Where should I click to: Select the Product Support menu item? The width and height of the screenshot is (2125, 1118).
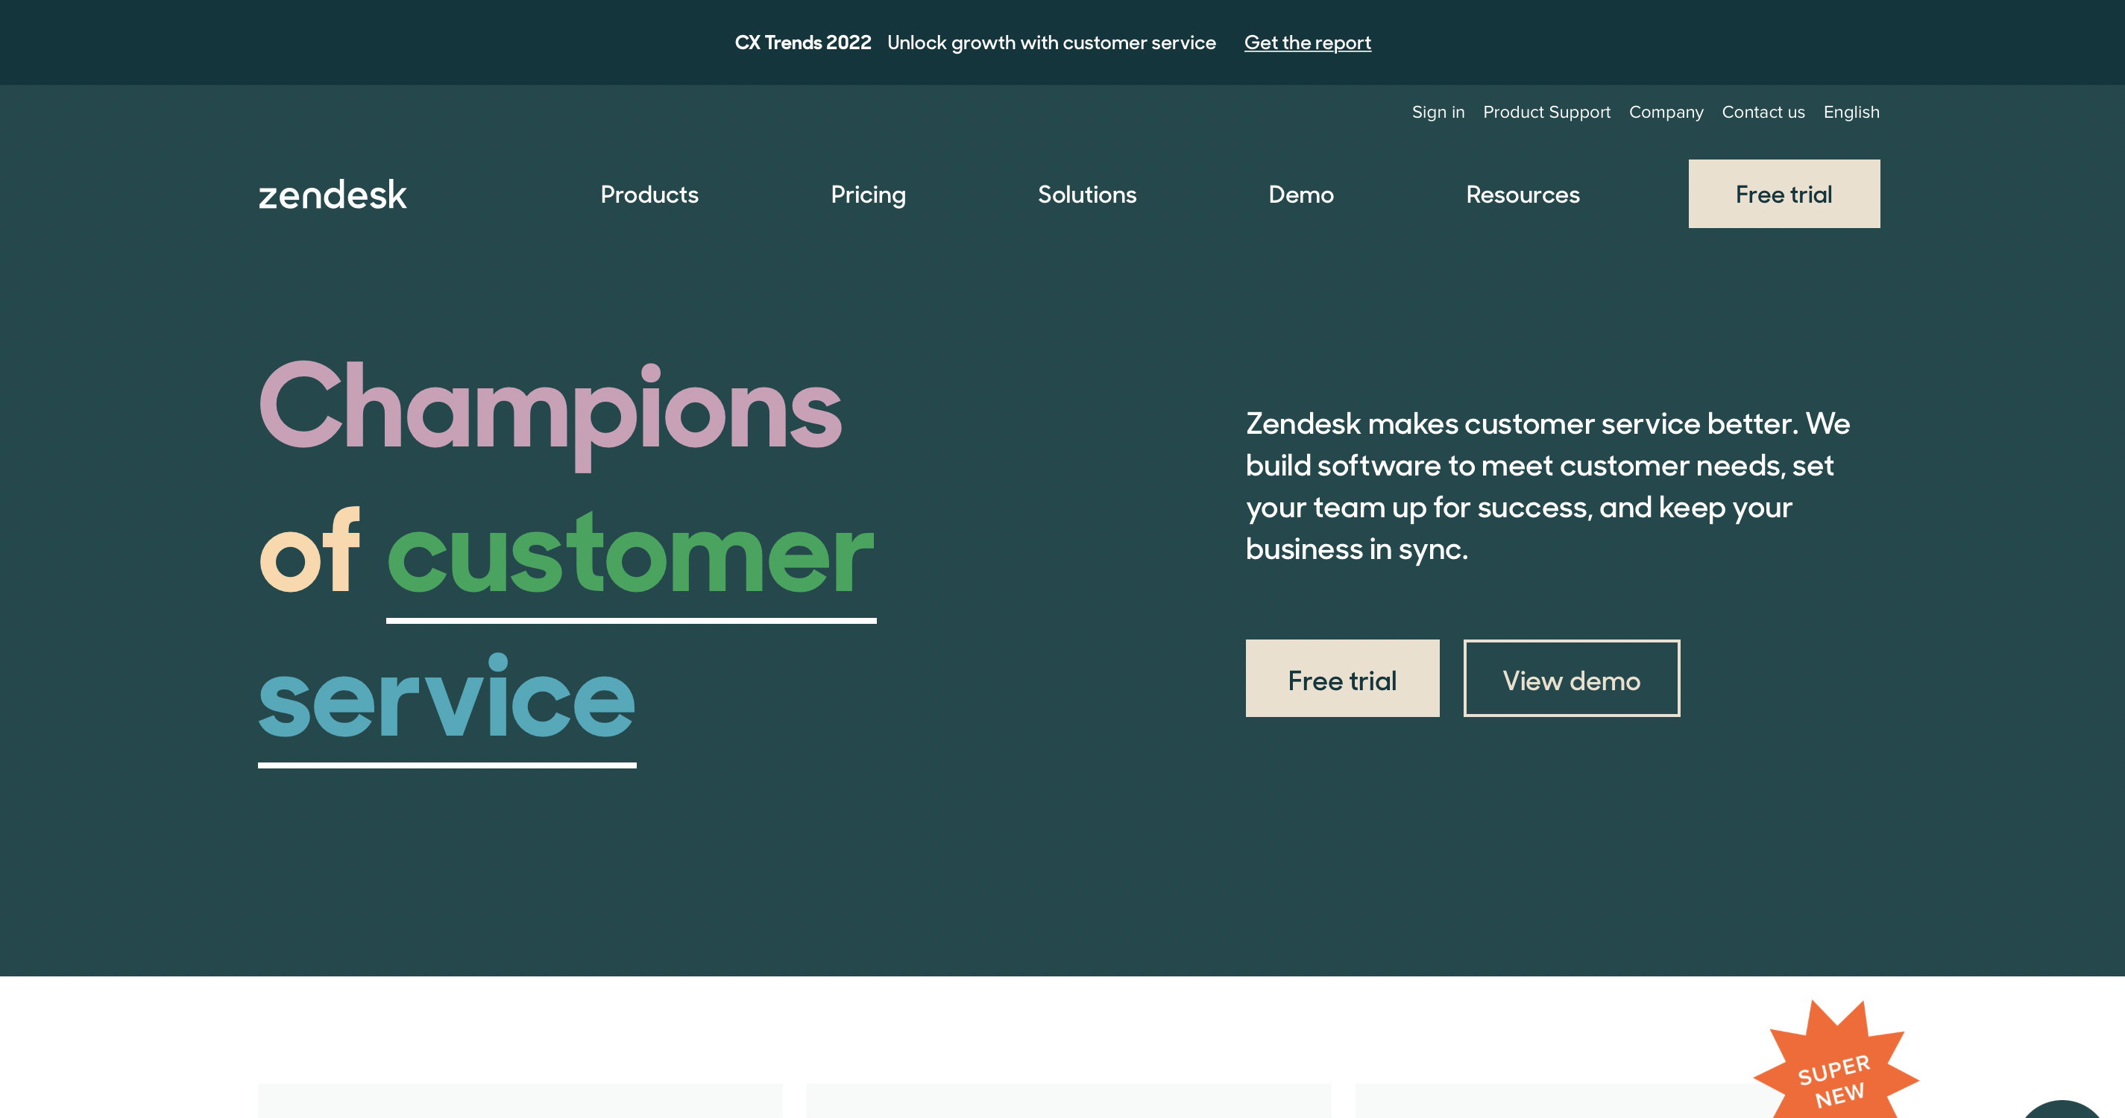tap(1546, 113)
